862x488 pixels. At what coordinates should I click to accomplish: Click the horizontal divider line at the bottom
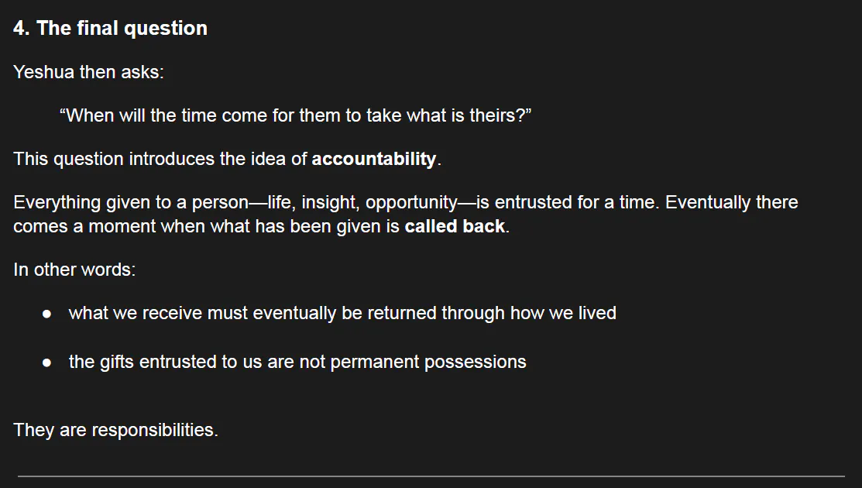click(431, 476)
